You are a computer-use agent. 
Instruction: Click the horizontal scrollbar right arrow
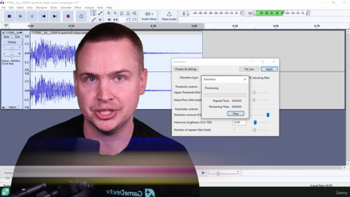(344, 167)
